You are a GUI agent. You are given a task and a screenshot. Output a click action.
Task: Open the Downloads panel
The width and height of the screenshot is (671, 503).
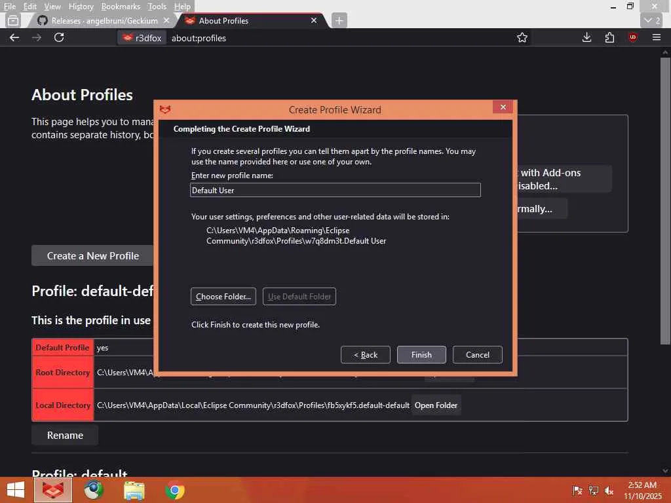pyautogui.click(x=587, y=37)
